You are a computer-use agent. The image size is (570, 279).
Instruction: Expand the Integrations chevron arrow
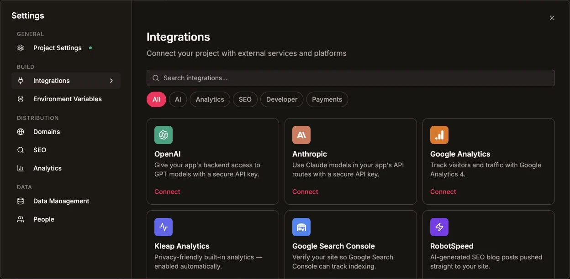pyautogui.click(x=111, y=81)
